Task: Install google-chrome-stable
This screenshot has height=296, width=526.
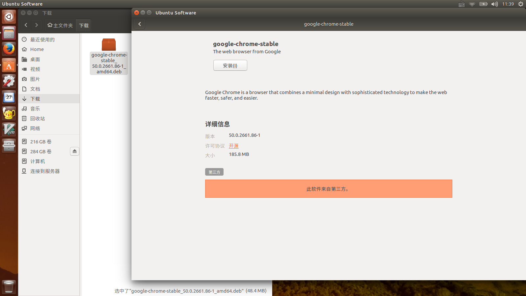Action: [230, 65]
